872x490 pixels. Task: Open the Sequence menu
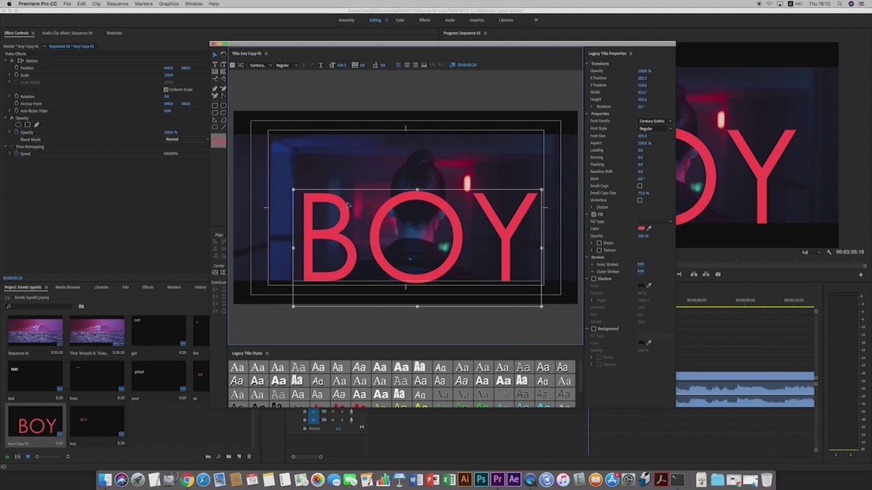point(117,4)
